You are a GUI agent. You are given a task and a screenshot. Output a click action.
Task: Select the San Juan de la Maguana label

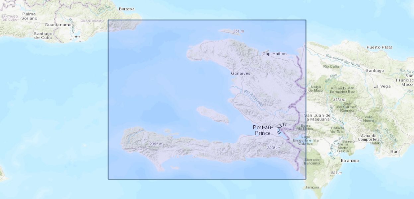coord(317,117)
